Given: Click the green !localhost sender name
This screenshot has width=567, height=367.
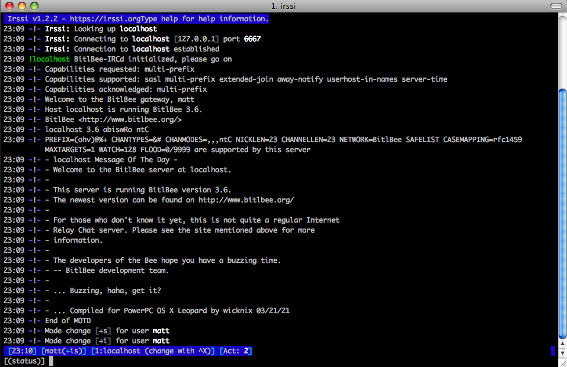Looking at the screenshot, I should click(x=49, y=59).
